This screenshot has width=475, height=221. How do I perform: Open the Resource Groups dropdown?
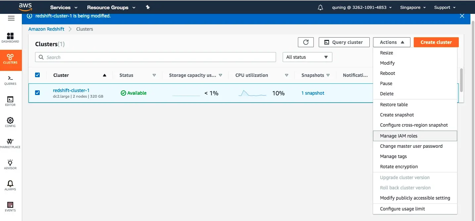tap(111, 7)
